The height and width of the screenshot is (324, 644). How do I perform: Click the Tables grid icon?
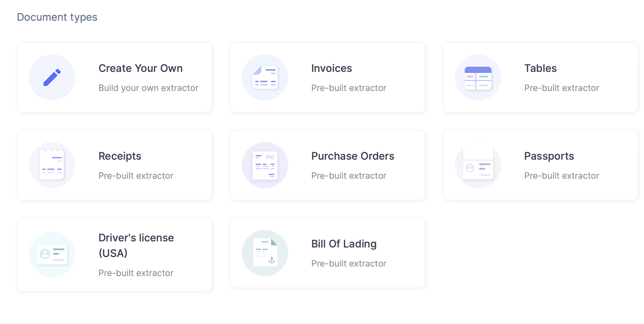click(x=478, y=77)
